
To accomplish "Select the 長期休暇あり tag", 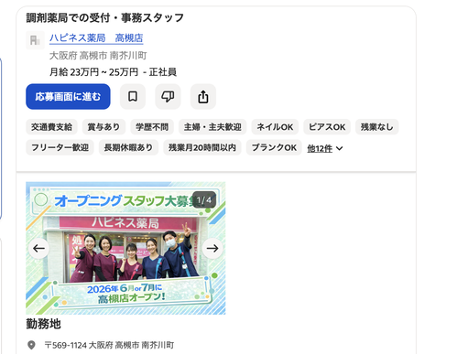I will click(x=128, y=147).
